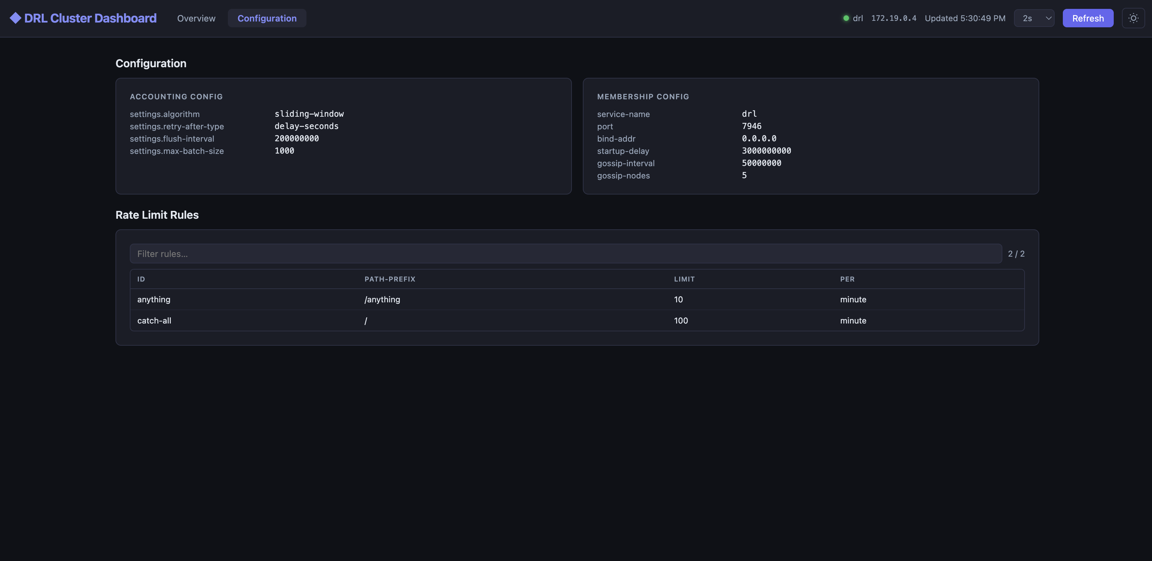Click the gossip-nodes value 5

coord(744,175)
